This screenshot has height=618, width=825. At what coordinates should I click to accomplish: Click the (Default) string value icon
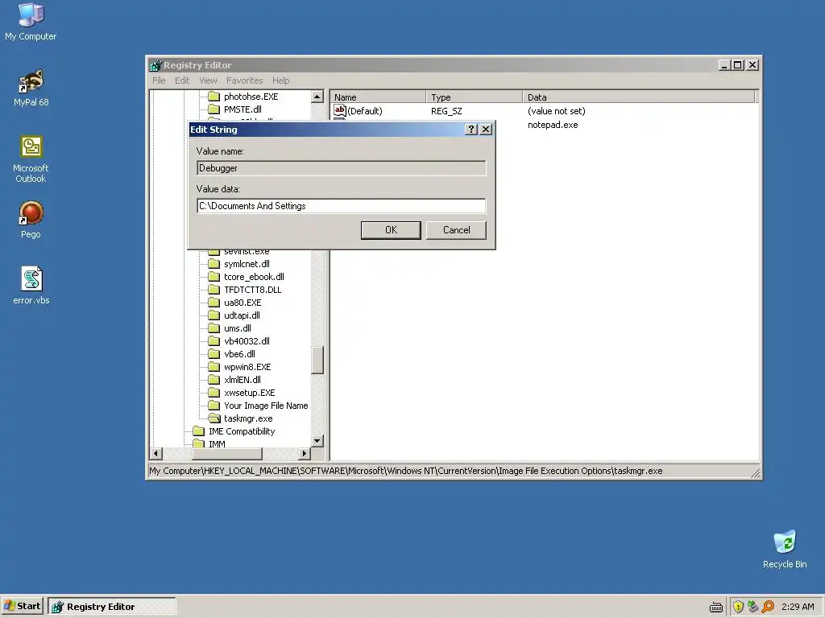pos(340,110)
